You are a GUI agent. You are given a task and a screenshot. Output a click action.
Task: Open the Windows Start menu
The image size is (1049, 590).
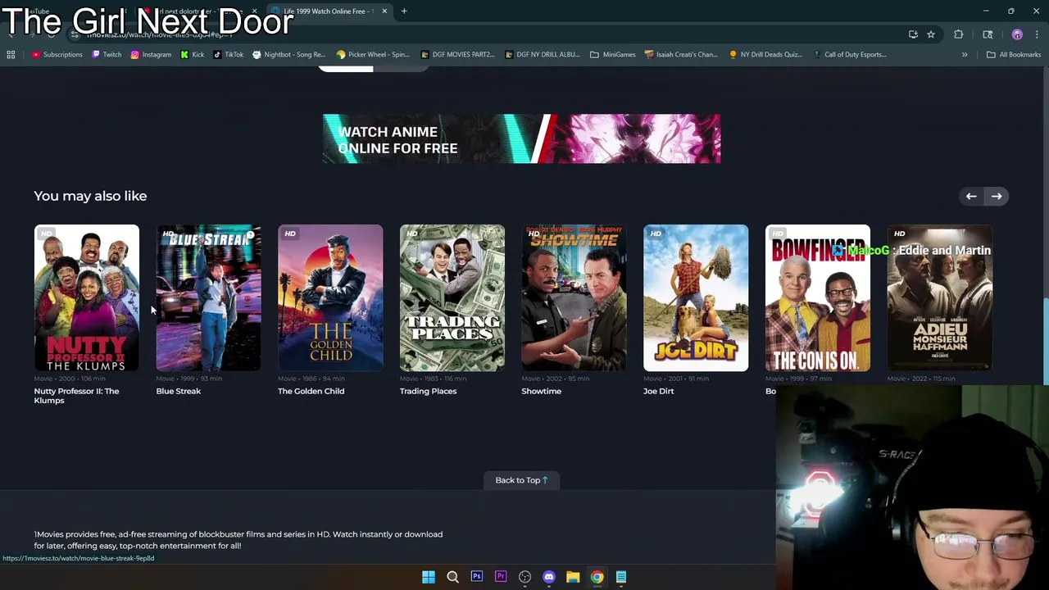[429, 577]
